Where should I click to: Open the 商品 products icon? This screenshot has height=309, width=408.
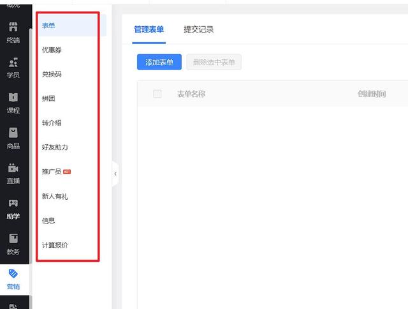click(13, 133)
